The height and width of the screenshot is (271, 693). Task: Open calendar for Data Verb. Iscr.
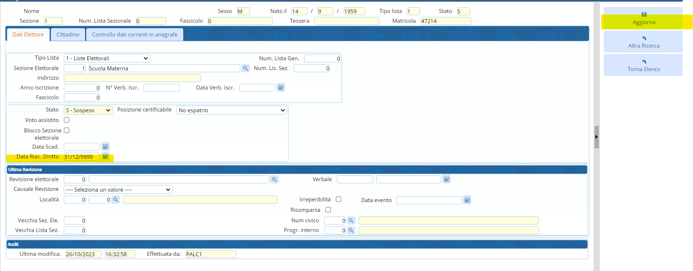coord(281,88)
